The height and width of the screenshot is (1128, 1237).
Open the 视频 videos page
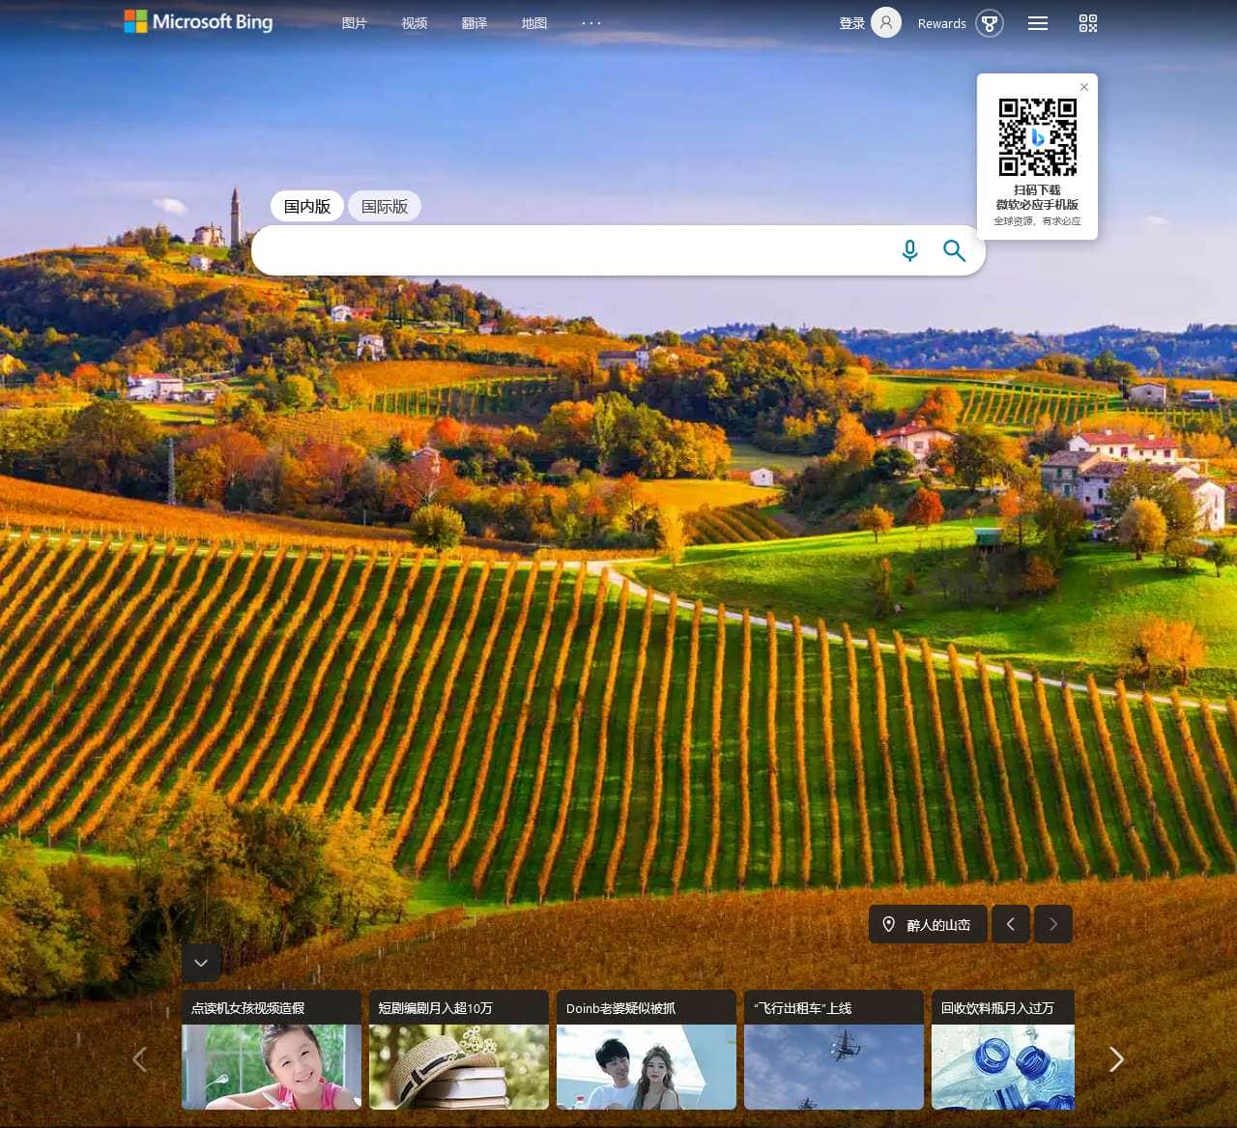(415, 23)
